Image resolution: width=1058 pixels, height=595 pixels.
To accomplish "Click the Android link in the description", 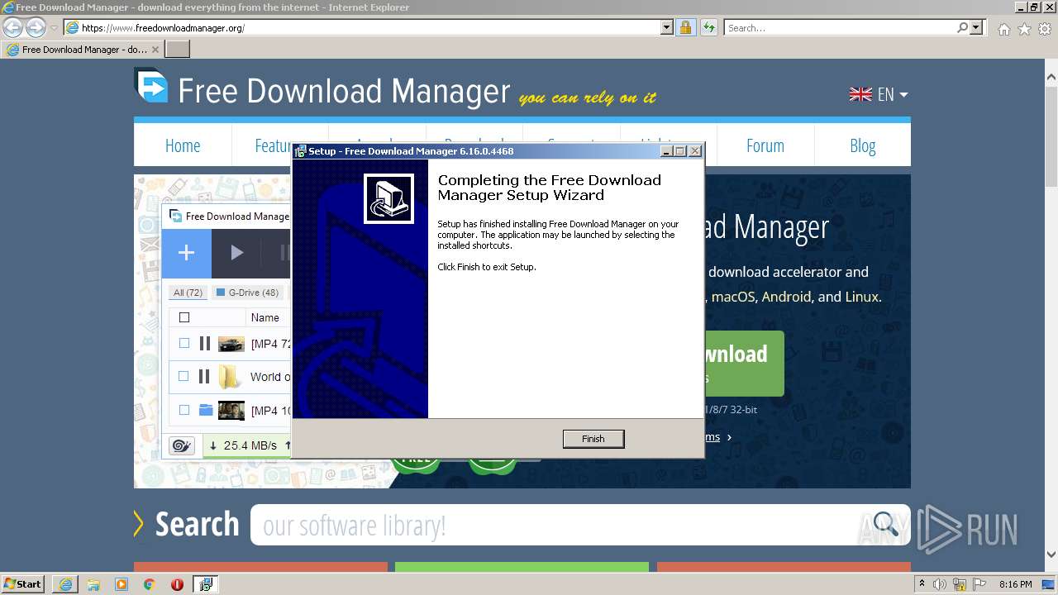I will (786, 297).
